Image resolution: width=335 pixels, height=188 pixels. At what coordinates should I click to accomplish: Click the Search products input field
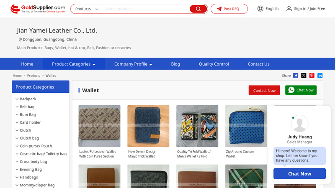coord(146,9)
